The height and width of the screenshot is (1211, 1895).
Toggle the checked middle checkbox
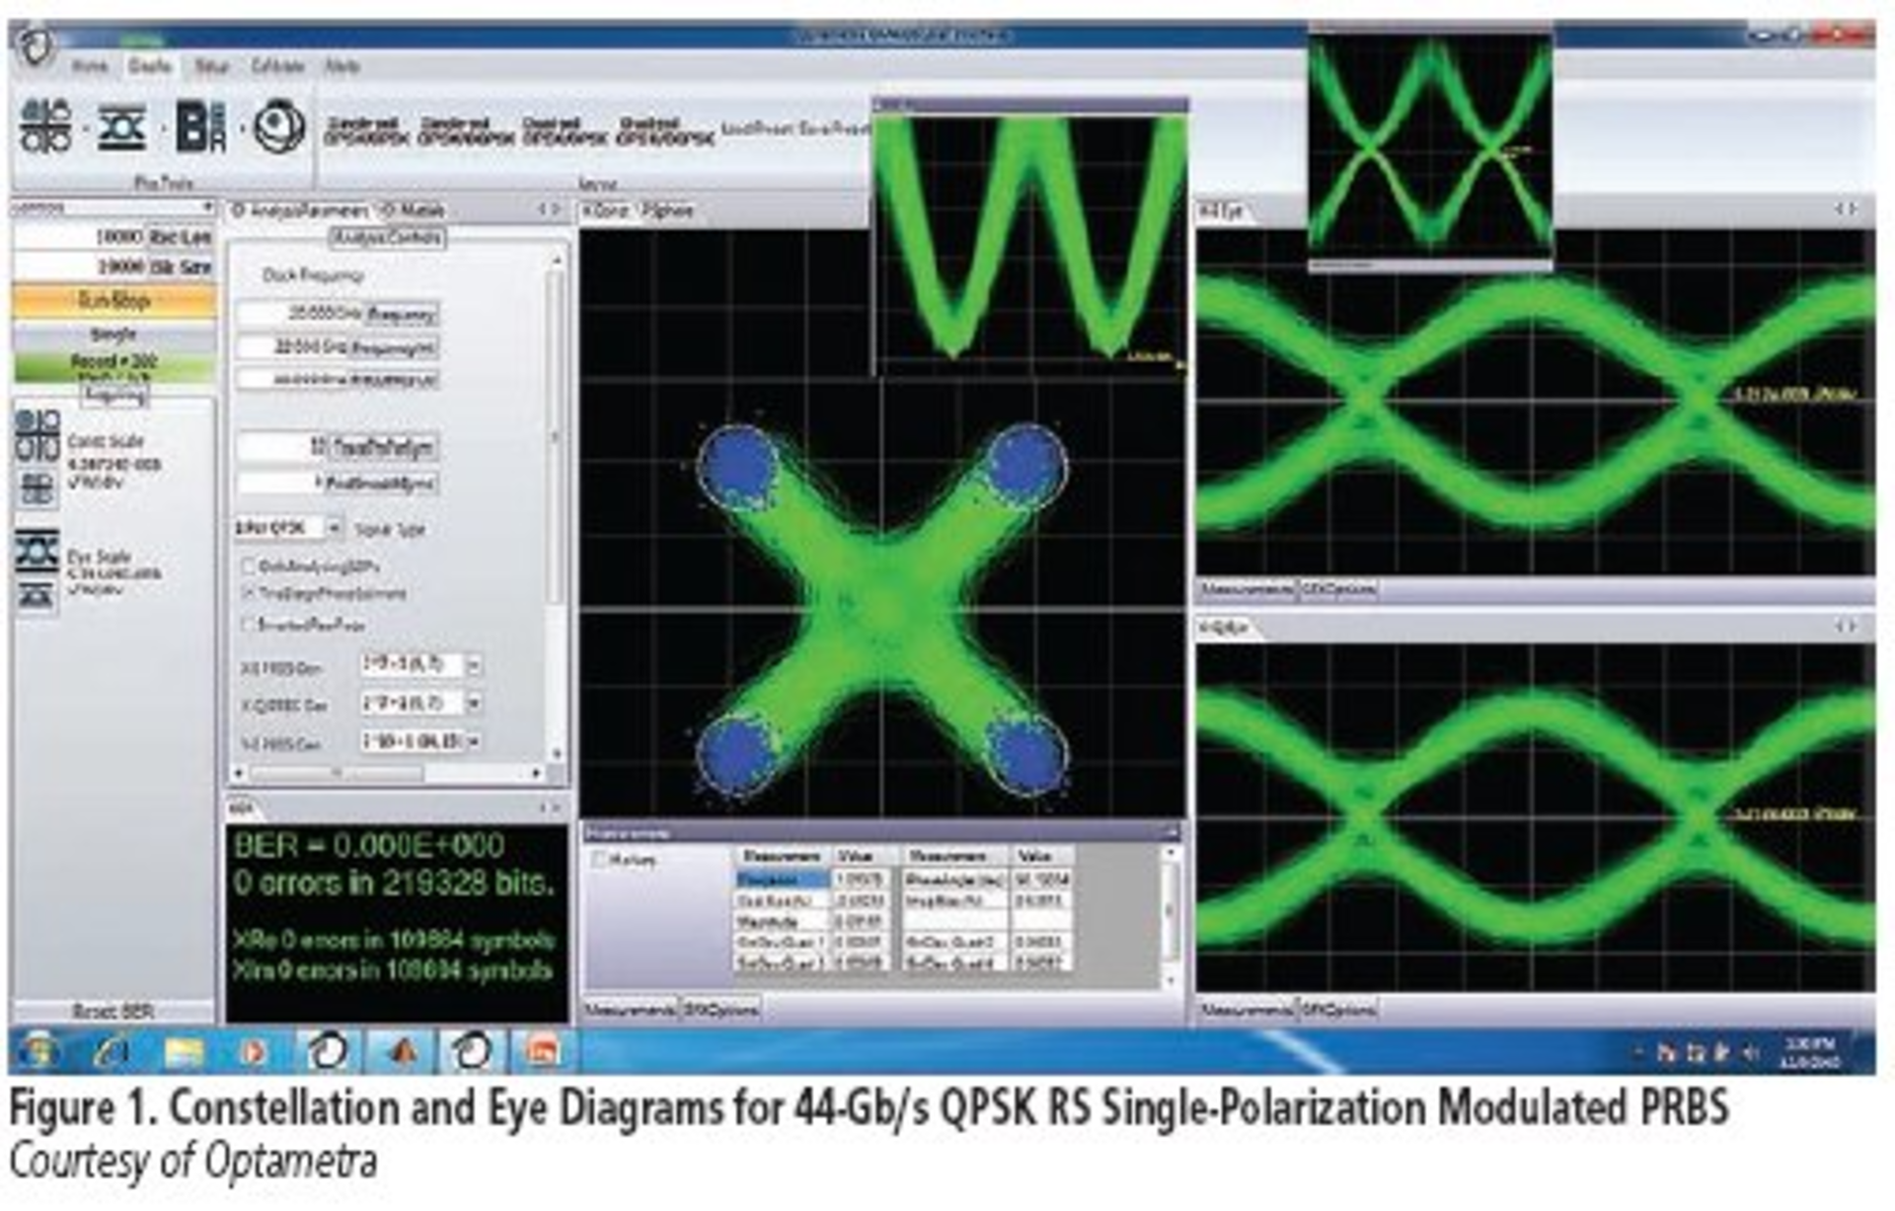[x=249, y=594]
